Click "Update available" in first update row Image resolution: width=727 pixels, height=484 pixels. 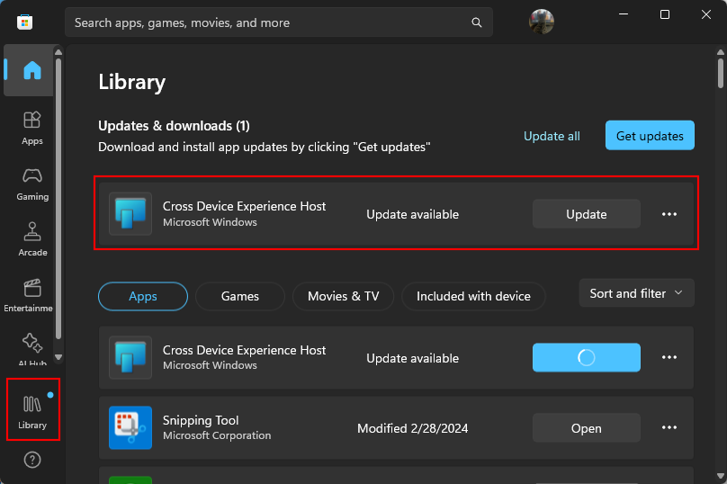point(412,214)
